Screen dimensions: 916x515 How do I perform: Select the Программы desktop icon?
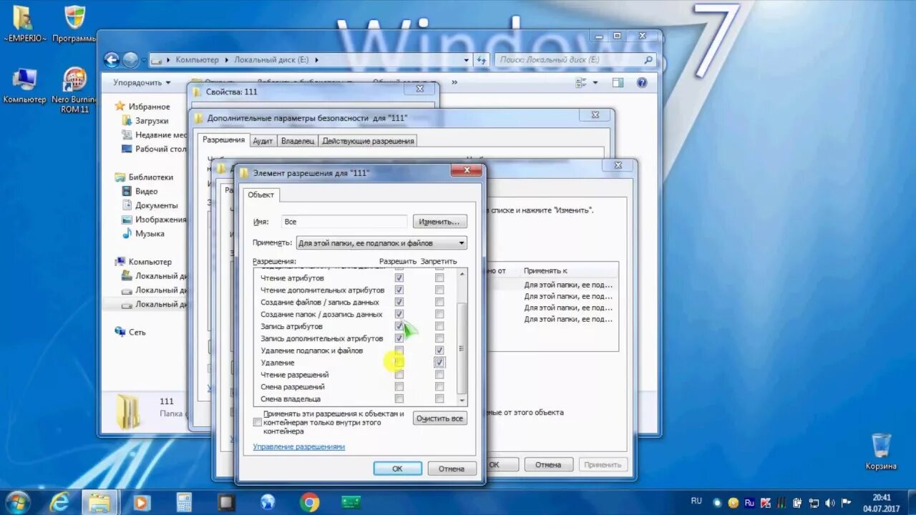coord(74,24)
